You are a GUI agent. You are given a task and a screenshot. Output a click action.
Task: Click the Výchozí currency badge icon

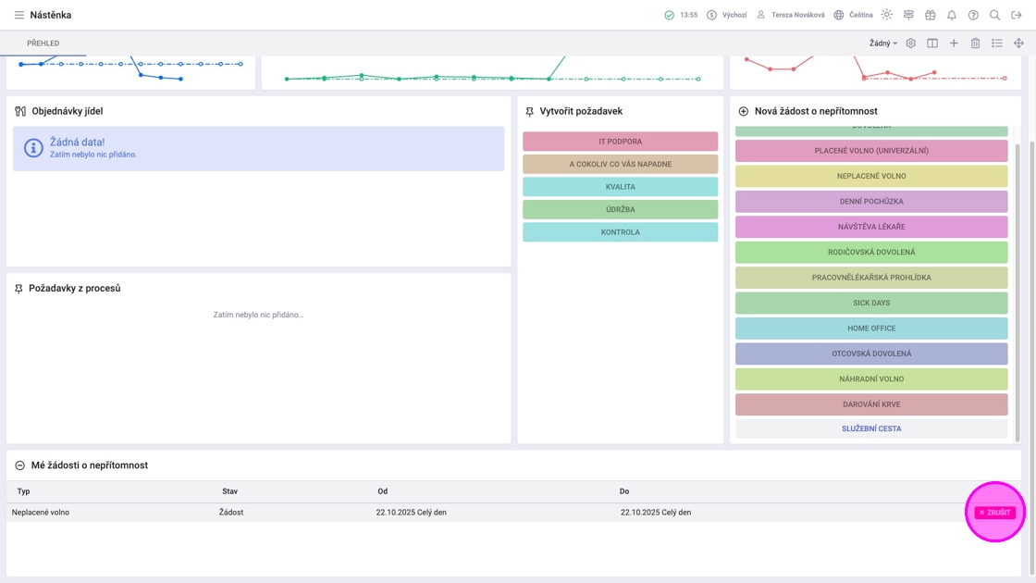coord(711,15)
